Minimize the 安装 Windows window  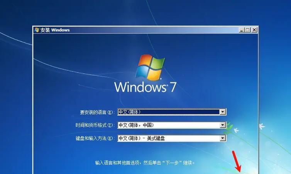[x=242, y=30]
